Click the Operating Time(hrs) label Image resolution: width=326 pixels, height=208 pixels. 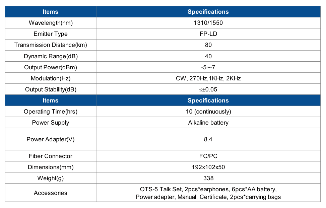pos(51,112)
